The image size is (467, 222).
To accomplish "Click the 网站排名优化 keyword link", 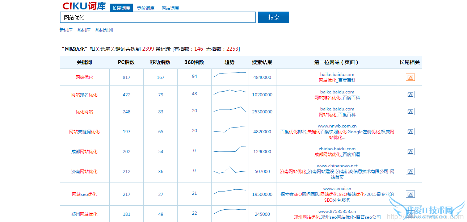I will [x=84, y=95].
